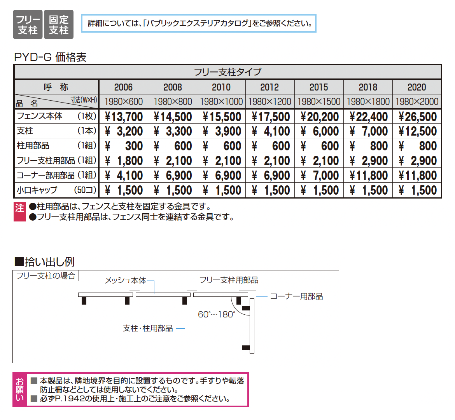Click the 柱用部品 (1組) row label

[x=57, y=146]
